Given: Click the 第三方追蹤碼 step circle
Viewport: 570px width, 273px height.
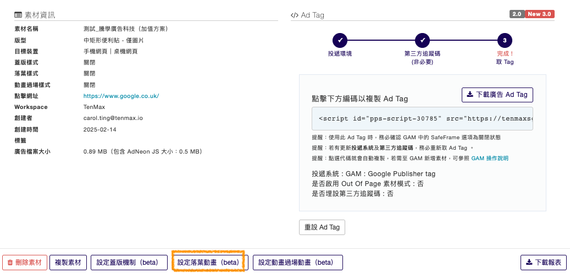Looking at the screenshot, I should coord(422,40).
